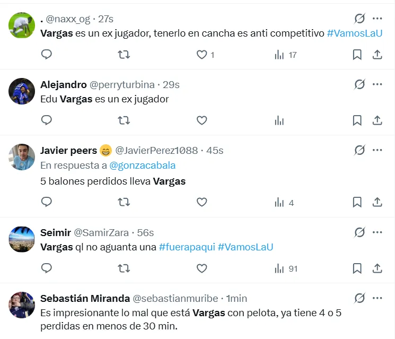395x339 pixels.
Task: Retweet Alejandro's post about Edu Vargas
Action: point(124,120)
